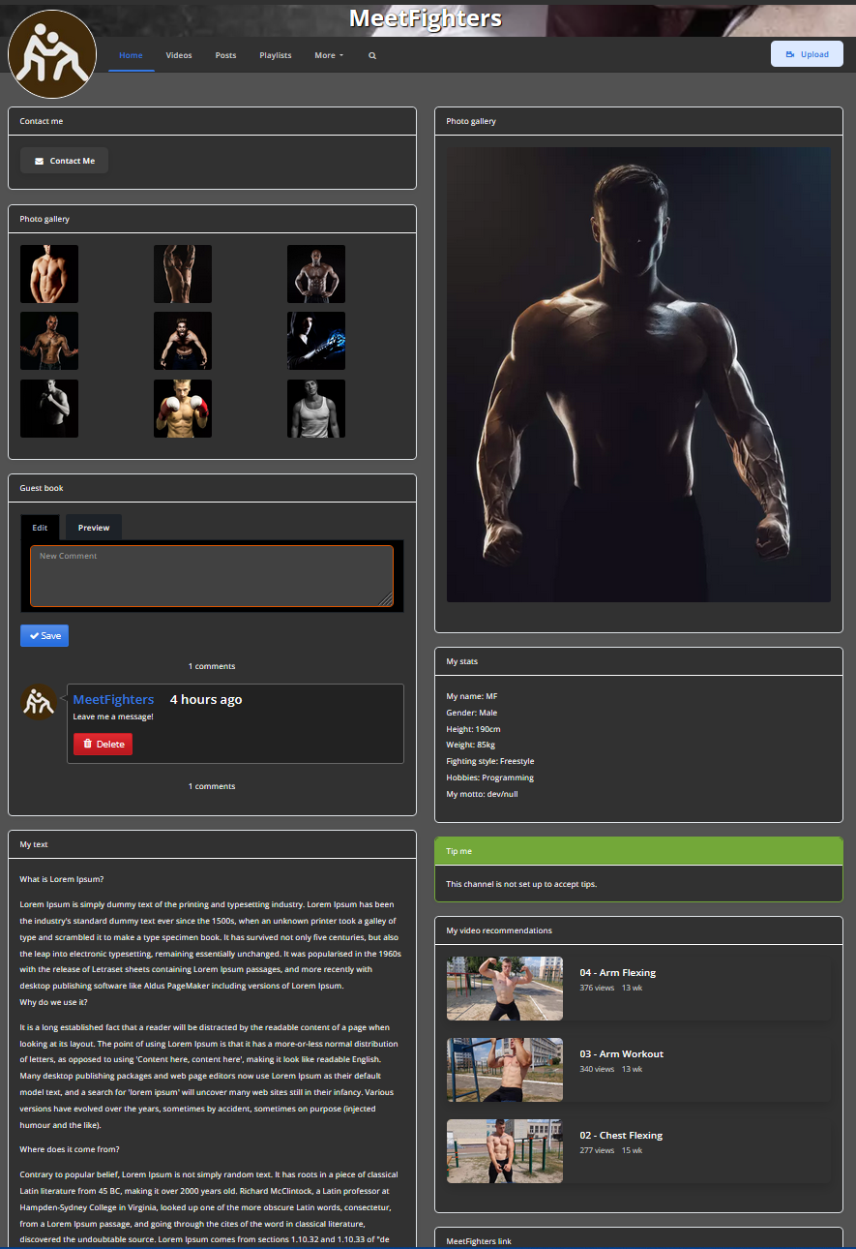Save the guest book comment

point(44,636)
